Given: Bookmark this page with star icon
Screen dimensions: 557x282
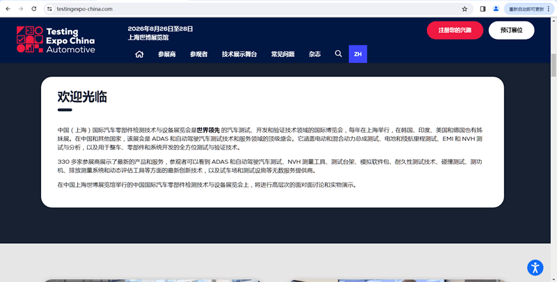Looking at the screenshot, I should tap(464, 9).
